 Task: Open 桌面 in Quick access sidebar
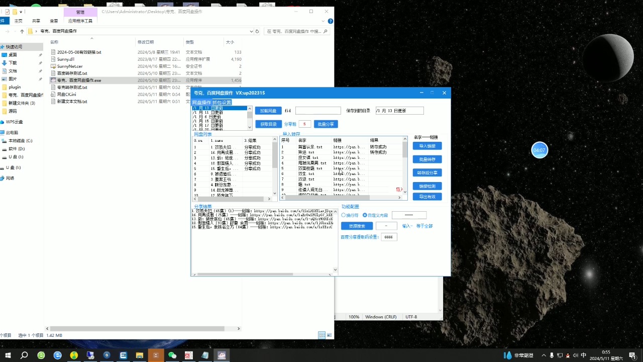point(13,55)
